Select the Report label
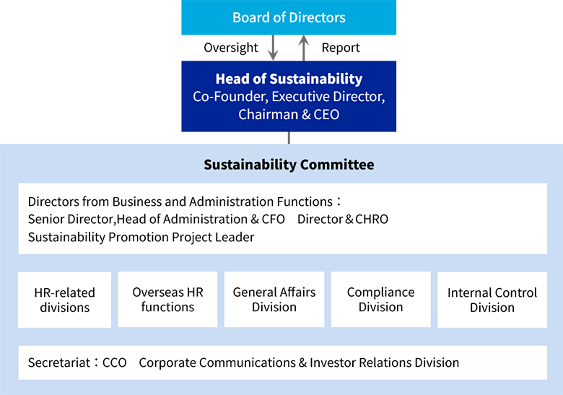The image size is (563, 395). (x=341, y=48)
